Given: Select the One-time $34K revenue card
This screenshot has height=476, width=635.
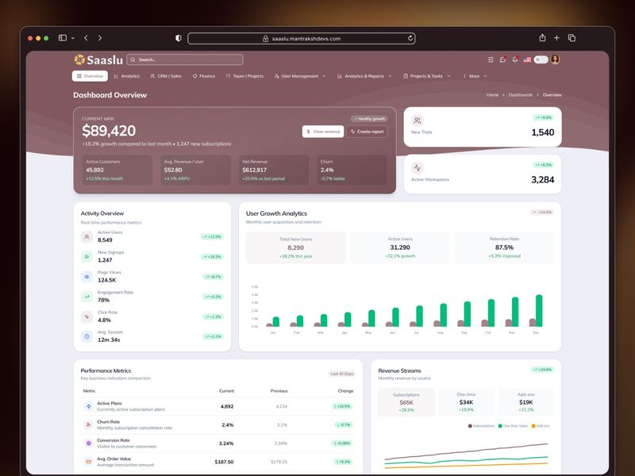Looking at the screenshot, I should tap(466, 402).
